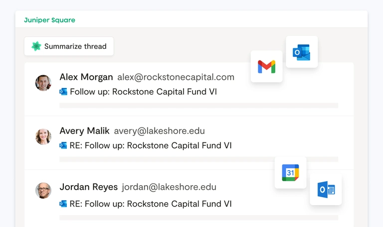Select the name Jordan Reyes
This screenshot has height=227, width=383.
(x=89, y=187)
